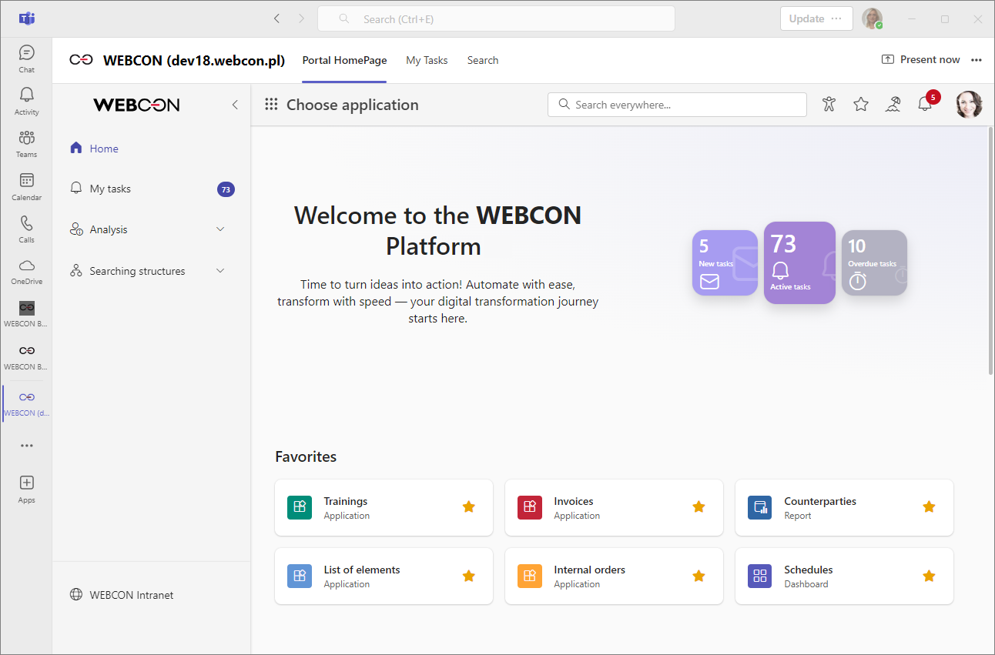Open notifications bell showing 5

tap(926, 104)
